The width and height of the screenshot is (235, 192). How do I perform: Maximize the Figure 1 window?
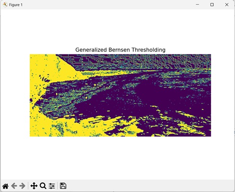coord(212,5)
